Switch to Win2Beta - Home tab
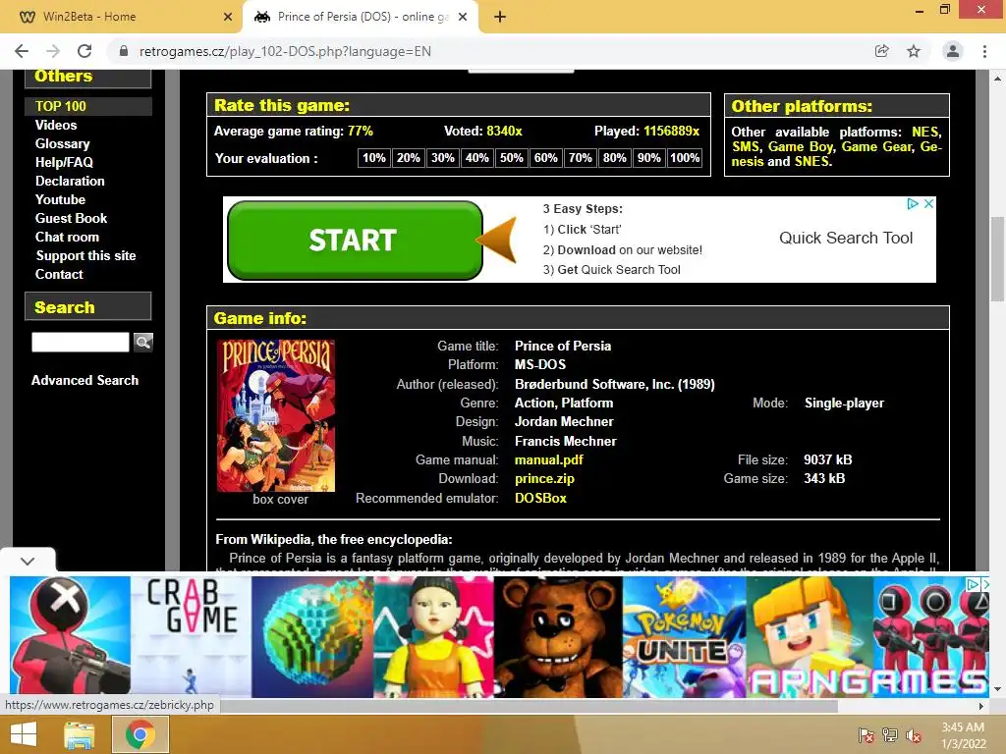The image size is (1006, 754). (122, 17)
